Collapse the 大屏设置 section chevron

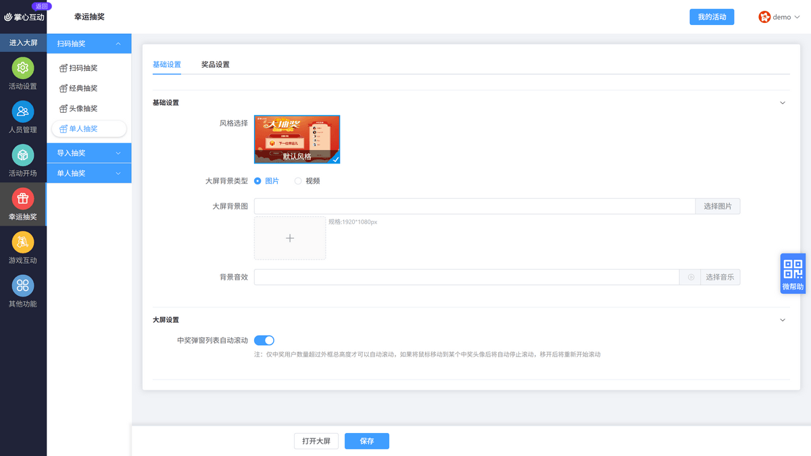click(x=783, y=320)
